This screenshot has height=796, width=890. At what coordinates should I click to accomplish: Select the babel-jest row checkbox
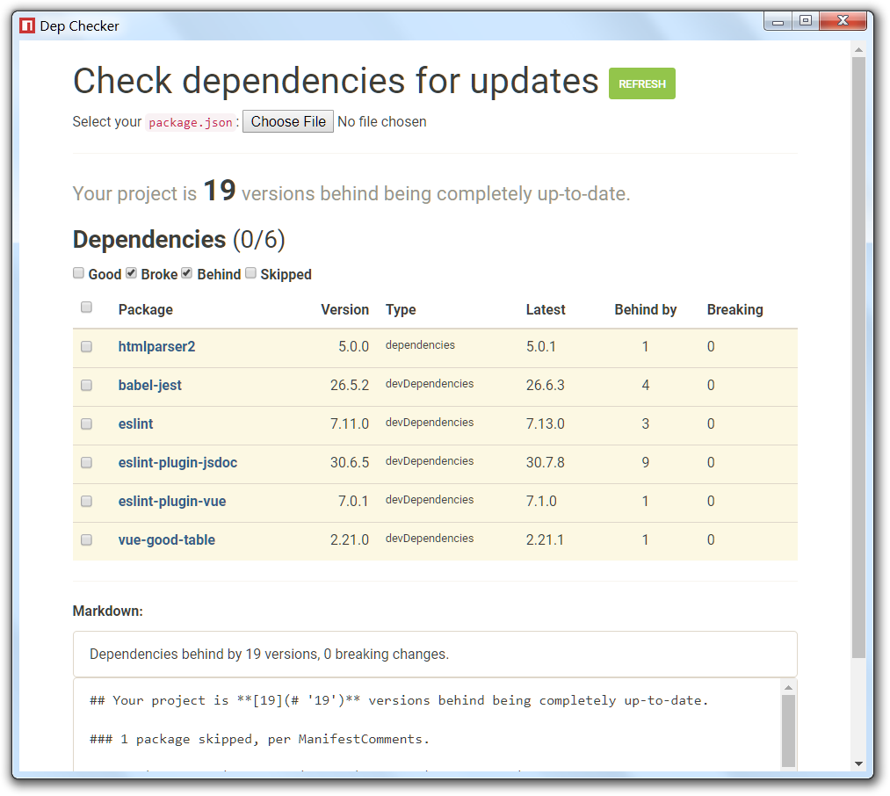(x=86, y=385)
